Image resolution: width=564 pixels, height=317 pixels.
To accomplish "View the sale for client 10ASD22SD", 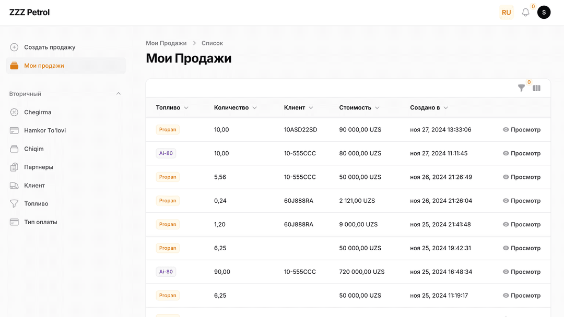I will (x=521, y=130).
